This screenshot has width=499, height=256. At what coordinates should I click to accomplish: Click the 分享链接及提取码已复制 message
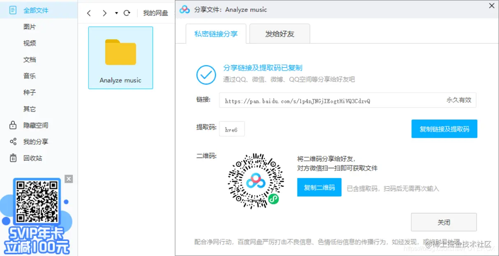263,68
